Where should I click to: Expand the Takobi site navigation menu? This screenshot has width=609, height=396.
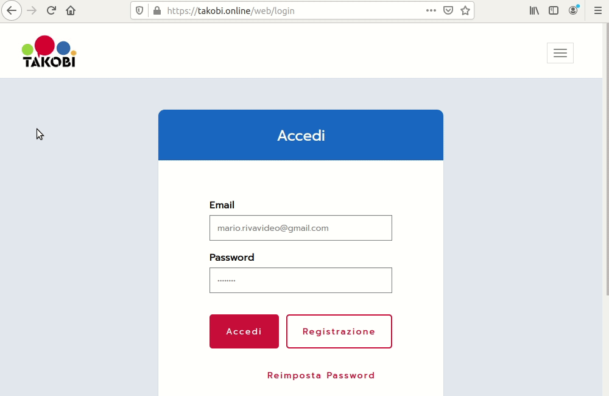coord(560,53)
